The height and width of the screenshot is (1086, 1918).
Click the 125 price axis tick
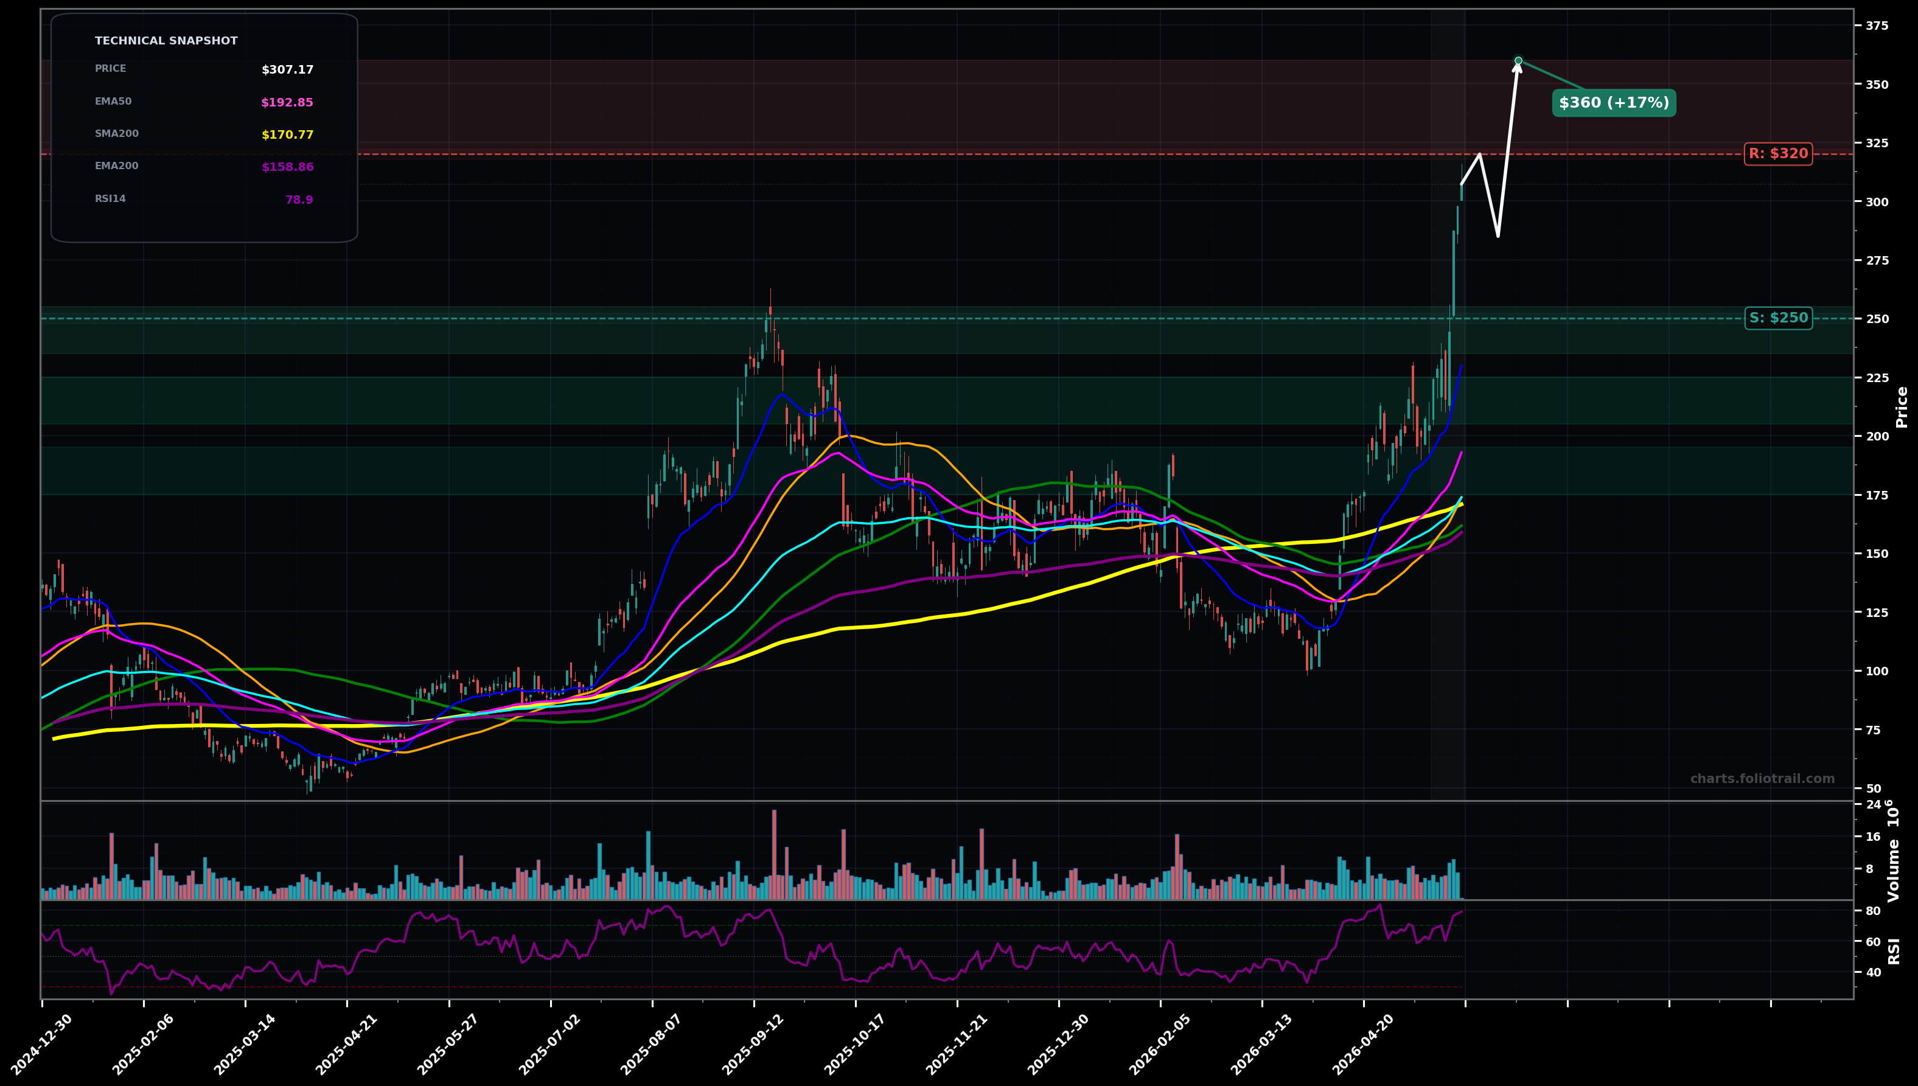(x=1877, y=613)
